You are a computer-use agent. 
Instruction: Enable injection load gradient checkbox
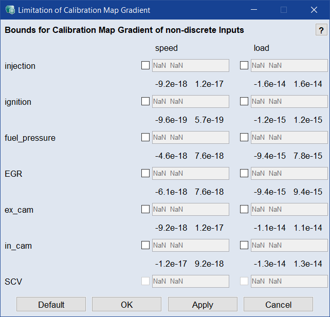(244, 65)
